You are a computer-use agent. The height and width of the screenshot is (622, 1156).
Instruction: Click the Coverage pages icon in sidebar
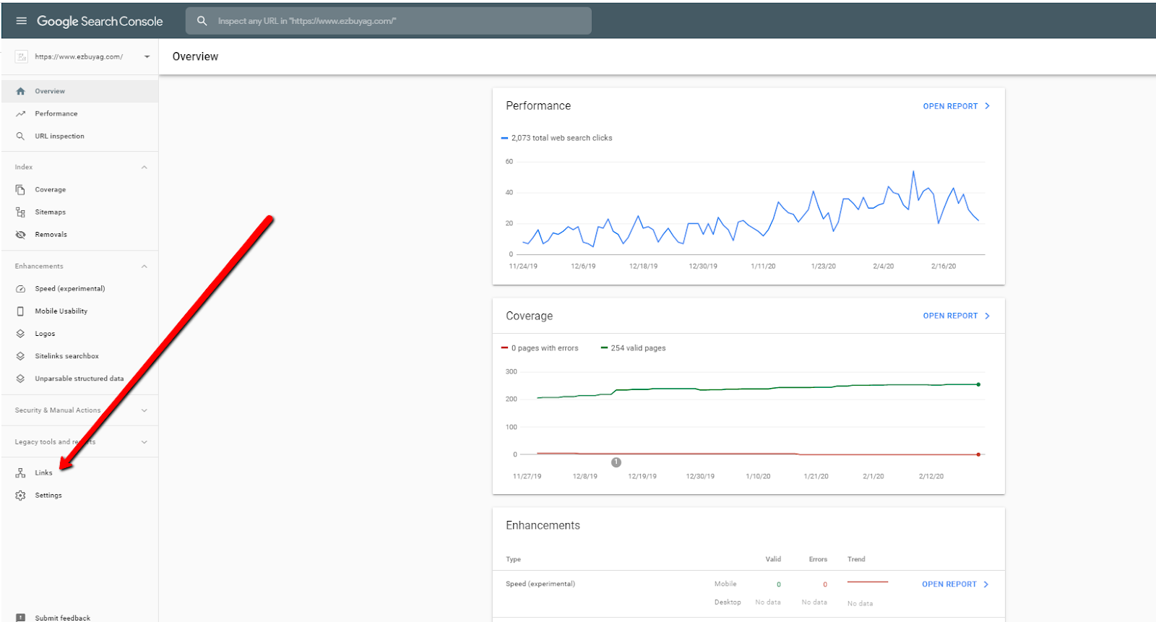pos(20,189)
